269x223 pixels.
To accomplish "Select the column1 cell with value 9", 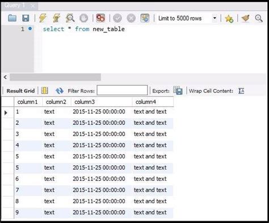I will tap(28, 212).
